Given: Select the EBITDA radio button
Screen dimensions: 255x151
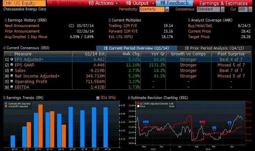Looking at the screenshot, I should coord(11,87).
